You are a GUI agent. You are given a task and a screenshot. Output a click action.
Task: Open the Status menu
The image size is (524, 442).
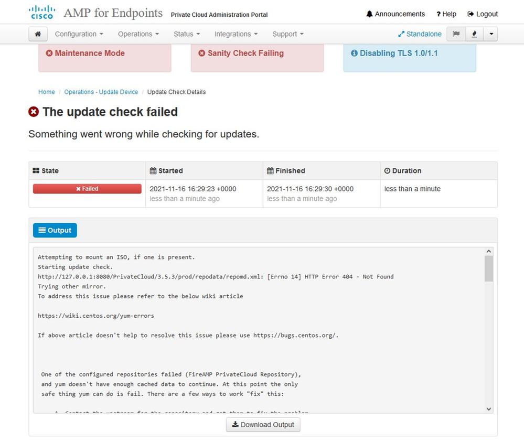click(x=187, y=34)
